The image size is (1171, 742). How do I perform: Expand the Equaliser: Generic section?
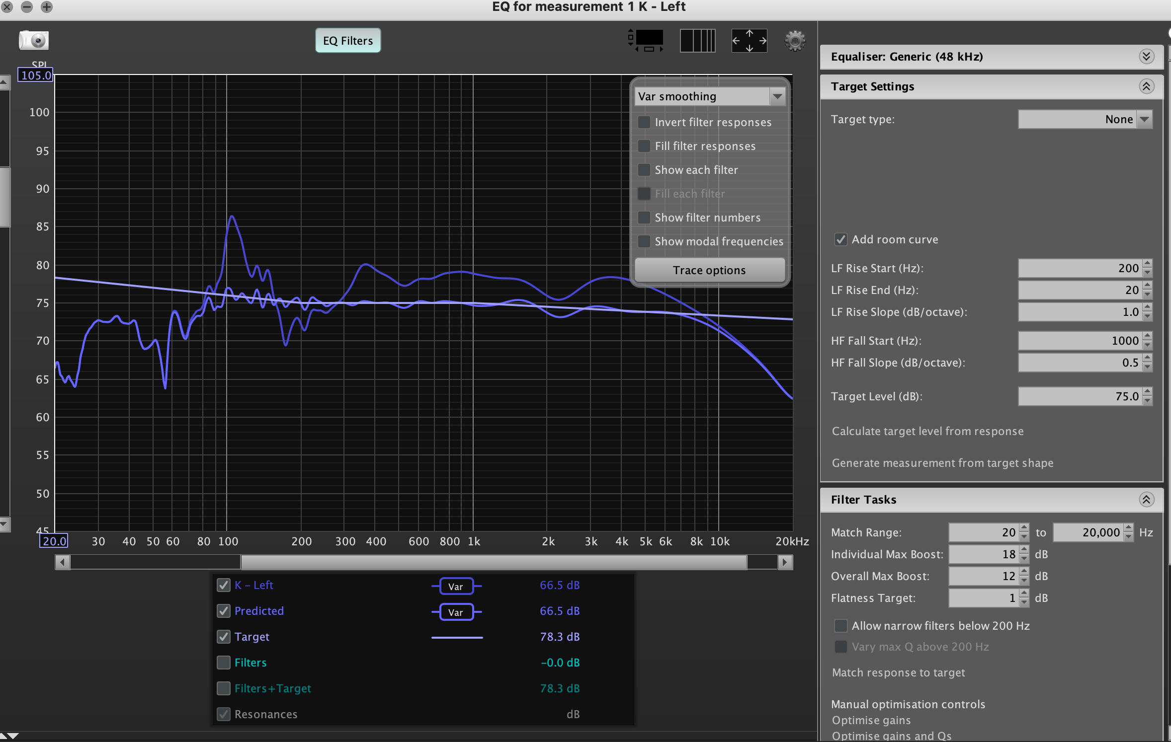1147,56
